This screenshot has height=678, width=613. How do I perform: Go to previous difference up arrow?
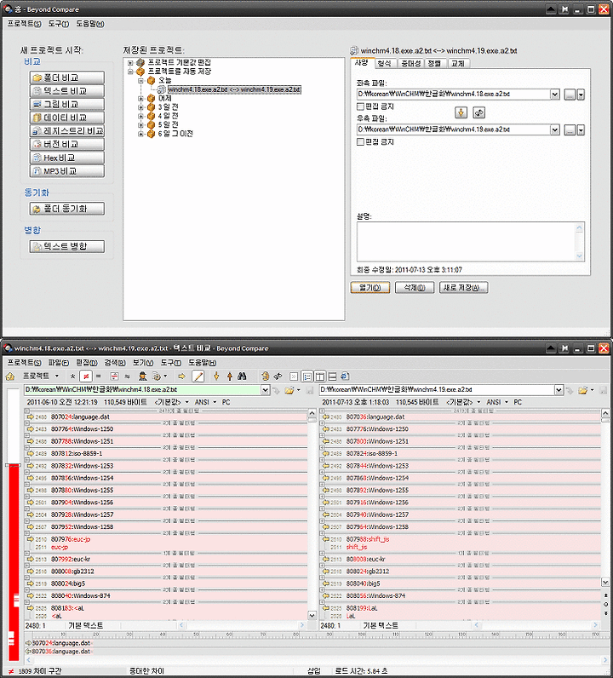coord(230,376)
